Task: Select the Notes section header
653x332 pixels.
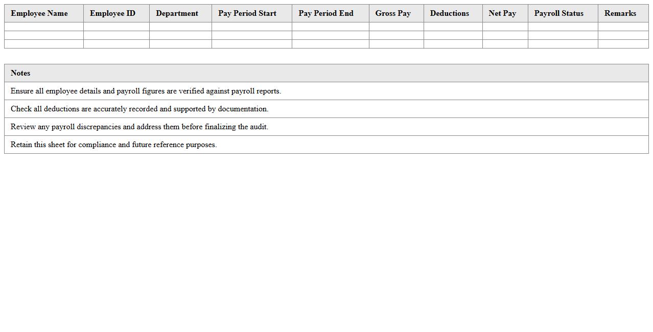Action: click(20, 73)
